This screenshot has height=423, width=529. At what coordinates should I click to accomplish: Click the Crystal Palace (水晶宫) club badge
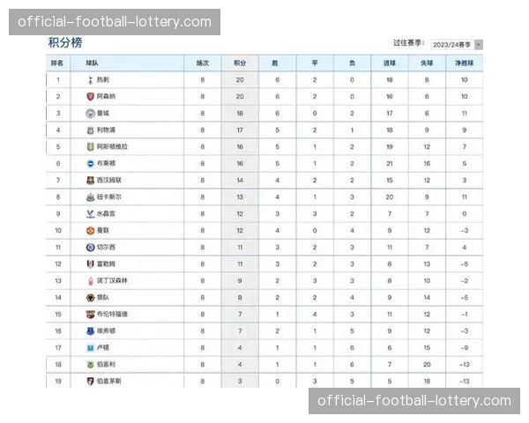90,214
